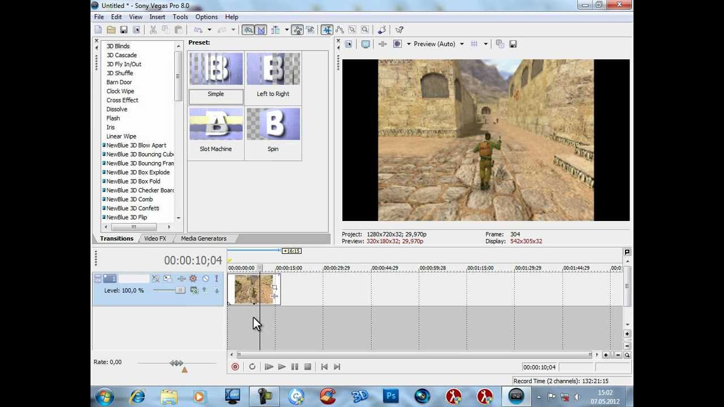Image resolution: width=724 pixels, height=407 pixels.
Task: Select the Selection Edit tool
Action: [352, 30]
